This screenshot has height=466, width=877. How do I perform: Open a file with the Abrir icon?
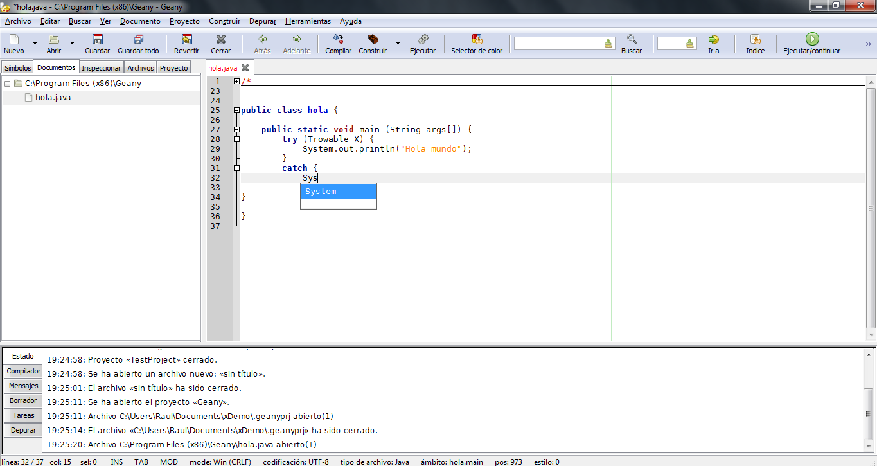point(54,39)
